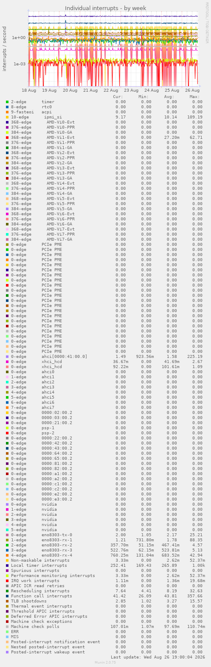211x667 pixels.
Task: Click the Machine check polls color swatch
Action: 7,627
